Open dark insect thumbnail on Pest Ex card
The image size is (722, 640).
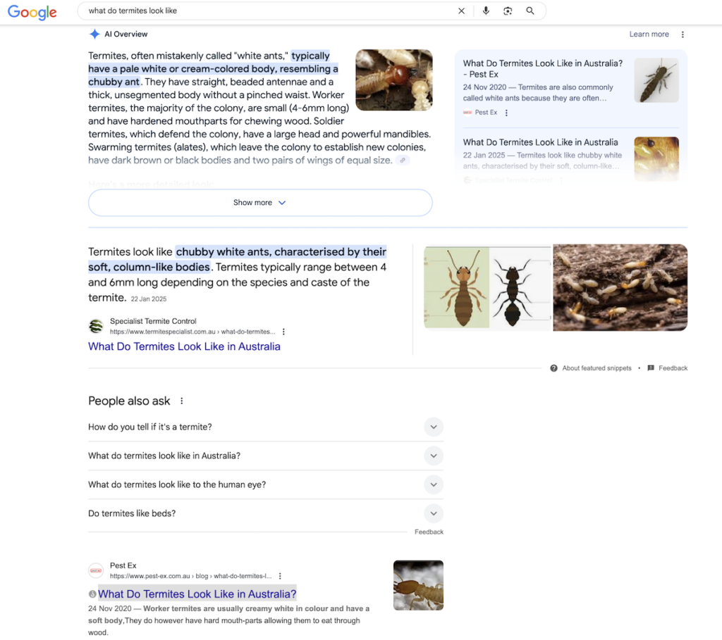(x=656, y=80)
